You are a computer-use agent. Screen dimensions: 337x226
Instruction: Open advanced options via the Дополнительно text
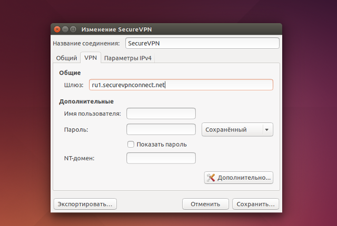pos(244,178)
